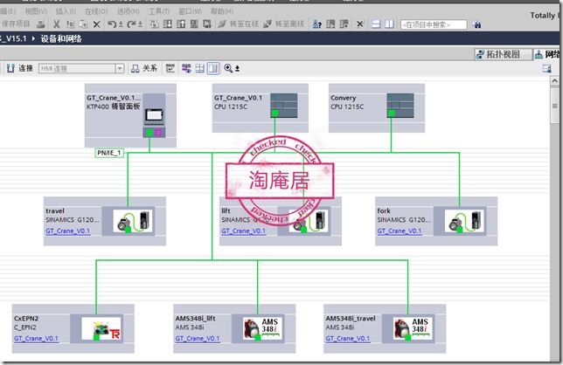Screen dimensions: 563x365
Task: Click the binoculars search icon
Action: point(476,24)
